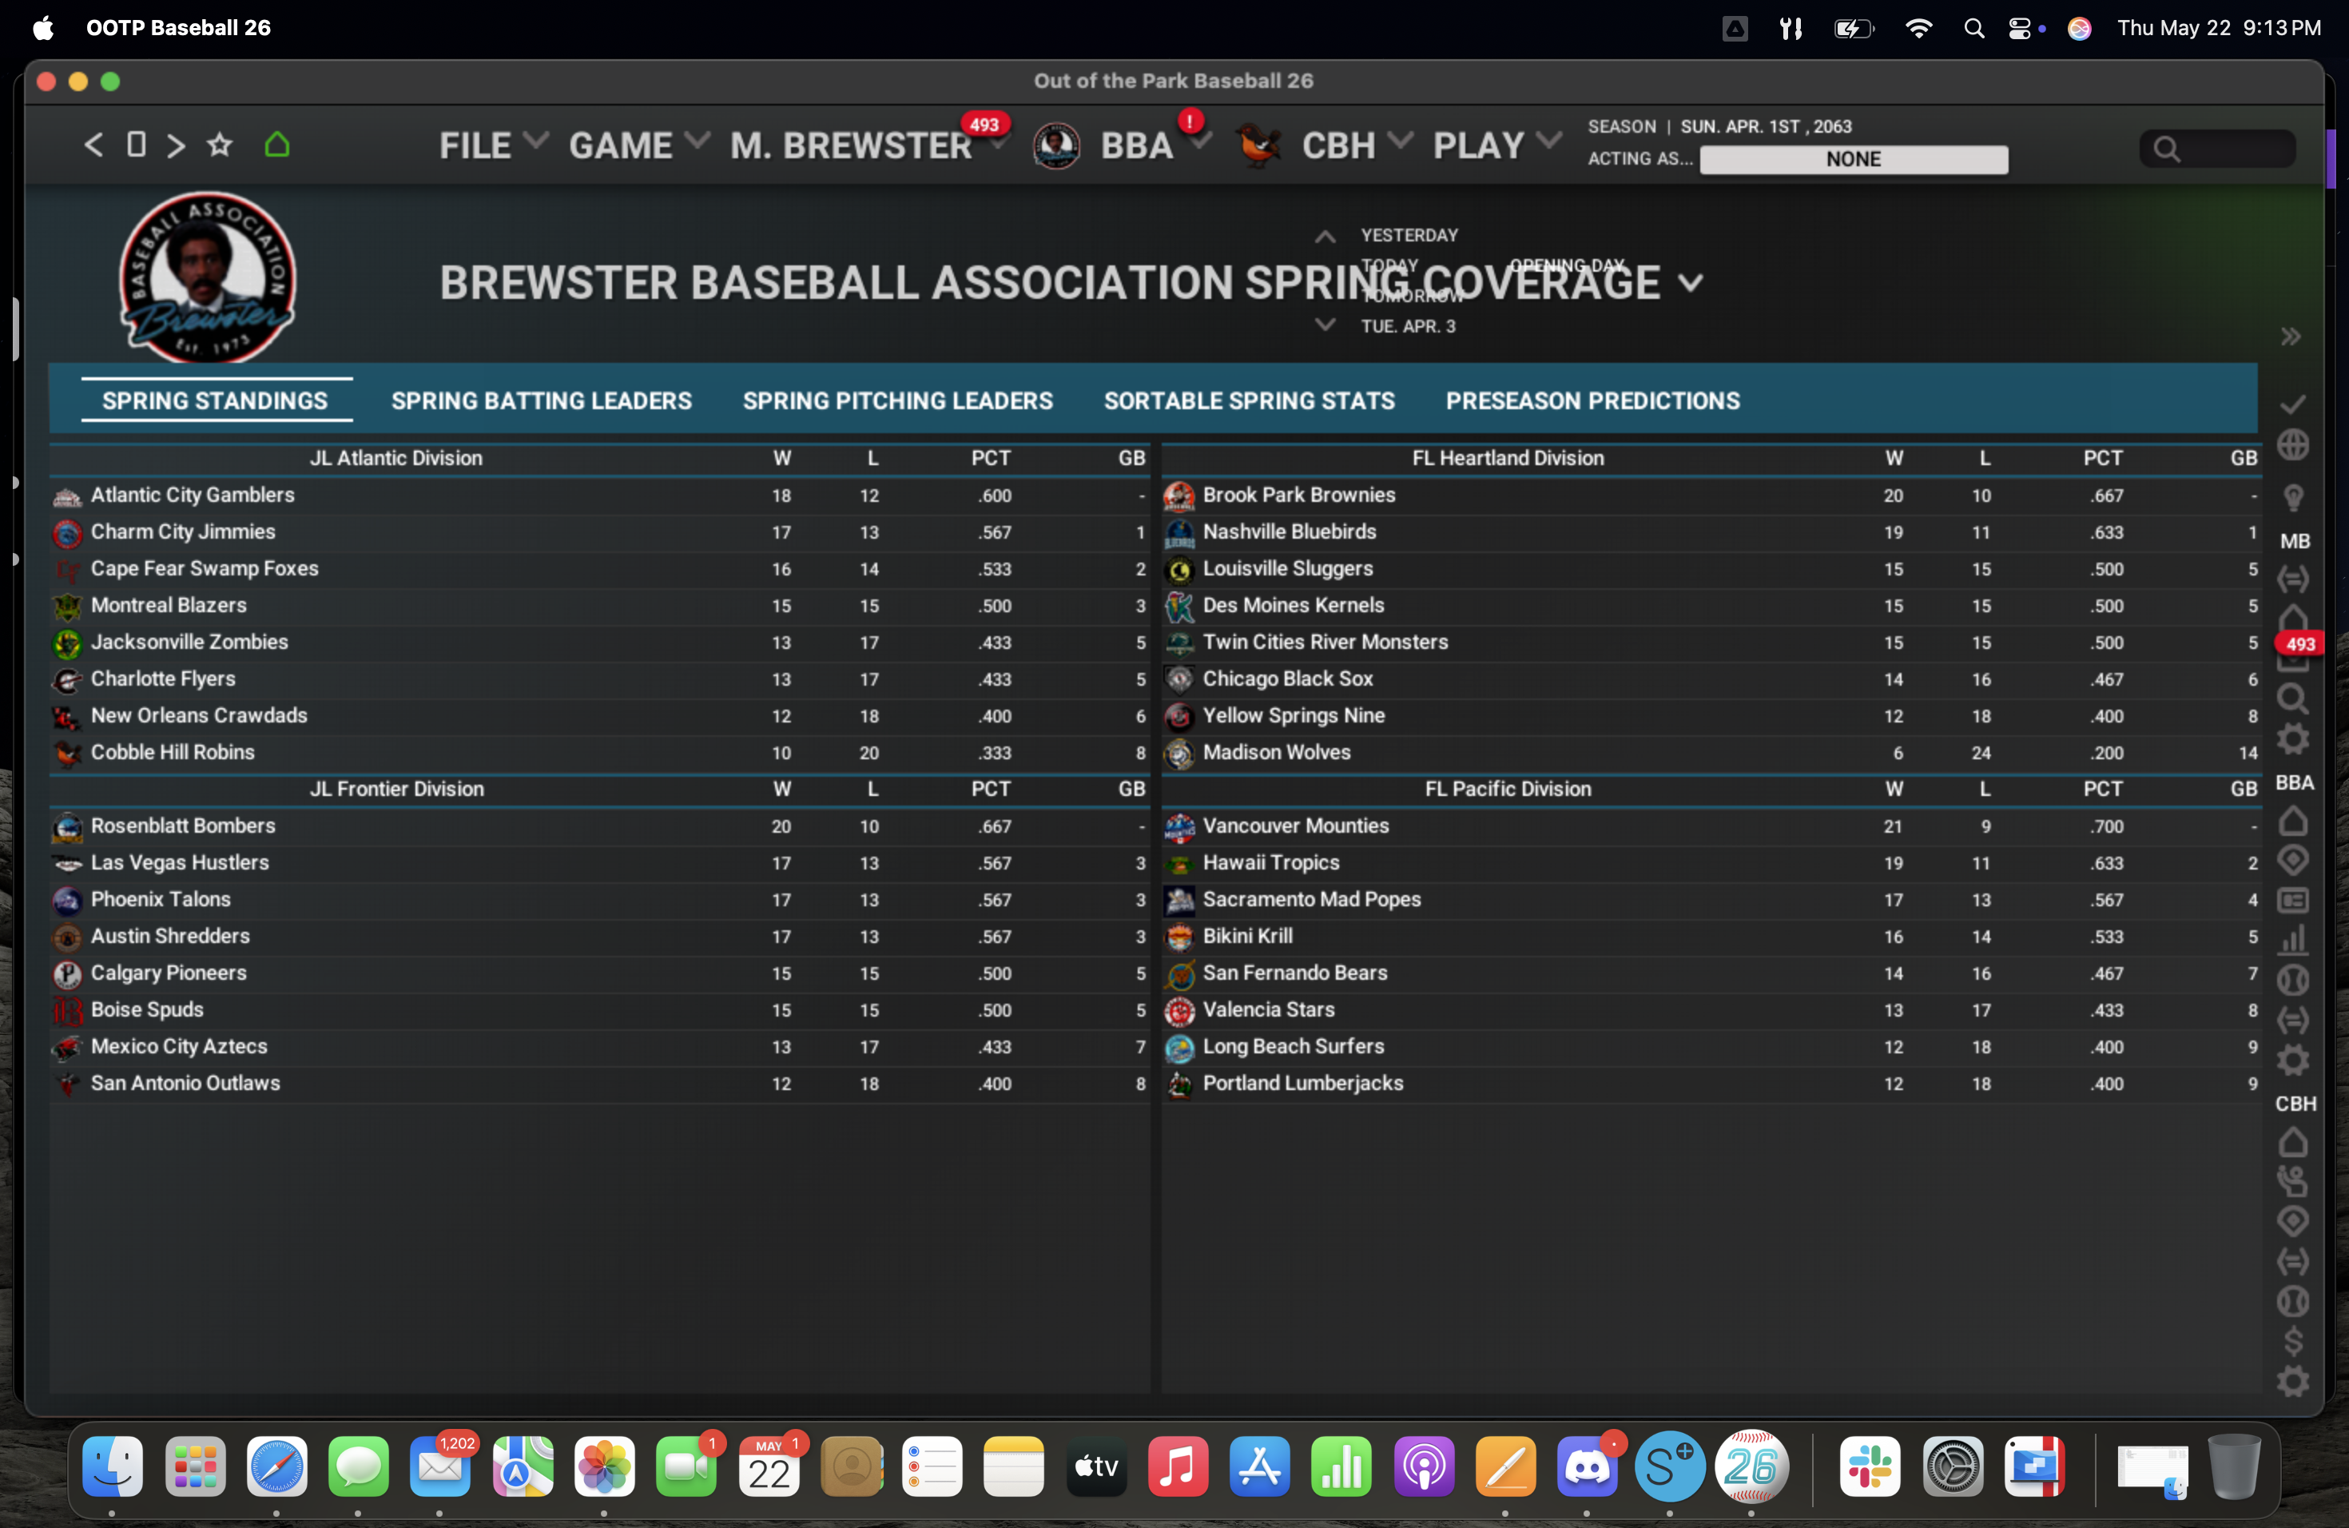The image size is (2349, 1528).
Task: Click the CBH section baseball icon
Action: [x=2293, y=1302]
